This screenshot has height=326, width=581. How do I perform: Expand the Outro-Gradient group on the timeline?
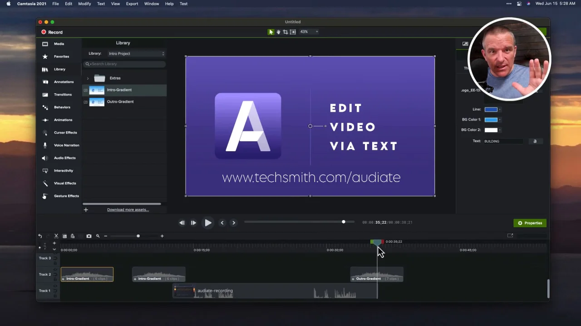tap(353, 279)
